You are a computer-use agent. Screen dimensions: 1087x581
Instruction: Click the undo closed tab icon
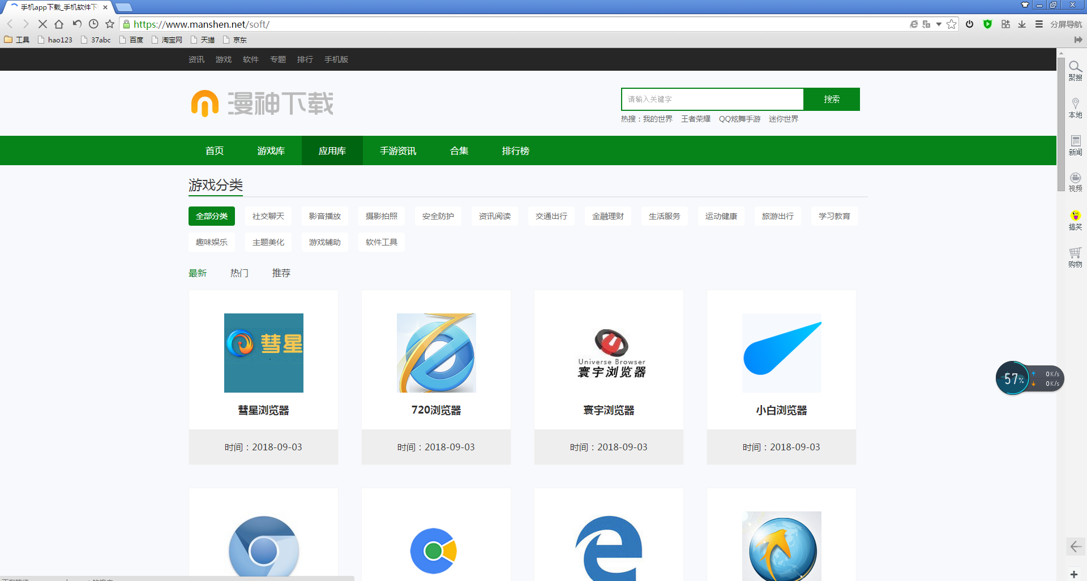point(77,24)
